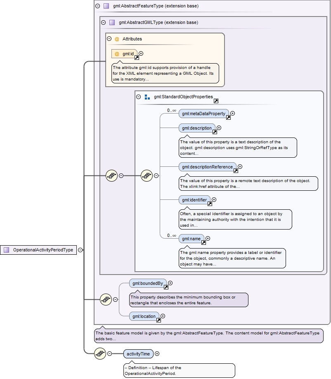Expand the gml:boundedBy element

coord(170,283)
